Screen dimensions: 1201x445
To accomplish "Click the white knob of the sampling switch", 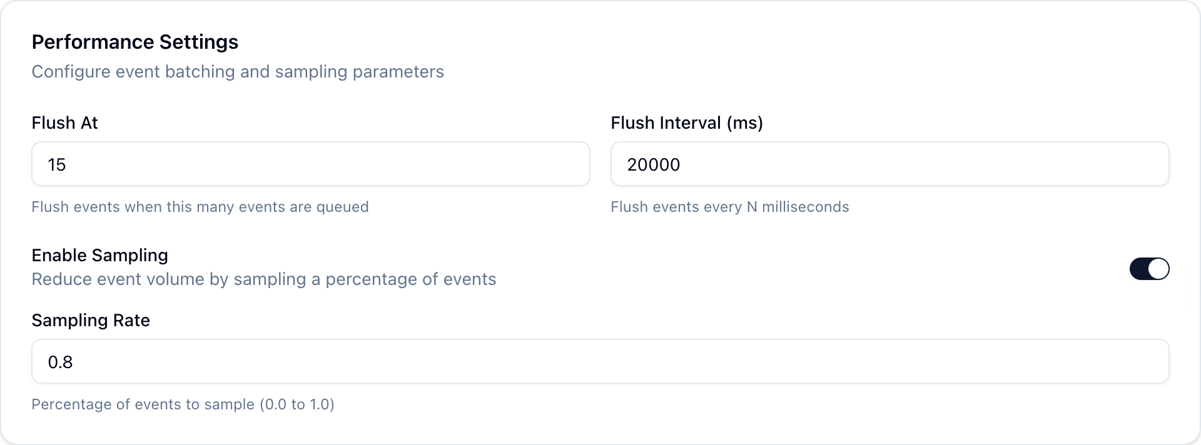I will [1158, 269].
